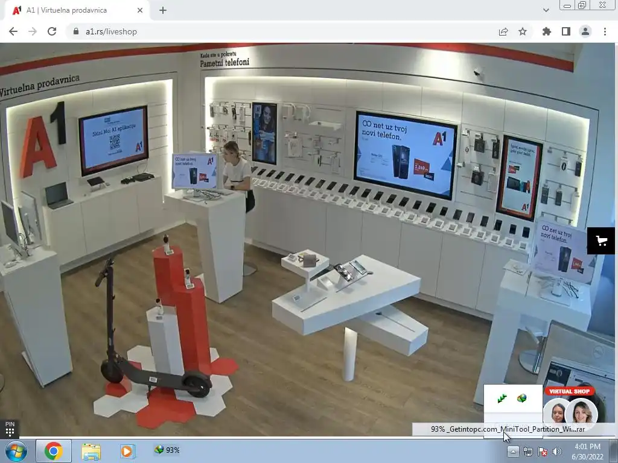This screenshot has width=618, height=463.
Task: Click the green arrows tray icon
Action: 502,398
